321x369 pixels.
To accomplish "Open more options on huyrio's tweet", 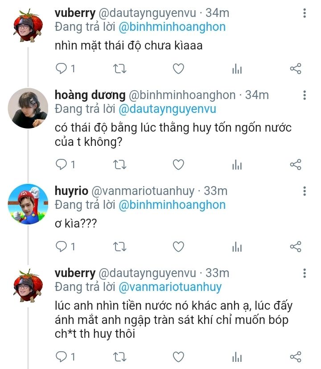I will coord(304,191).
